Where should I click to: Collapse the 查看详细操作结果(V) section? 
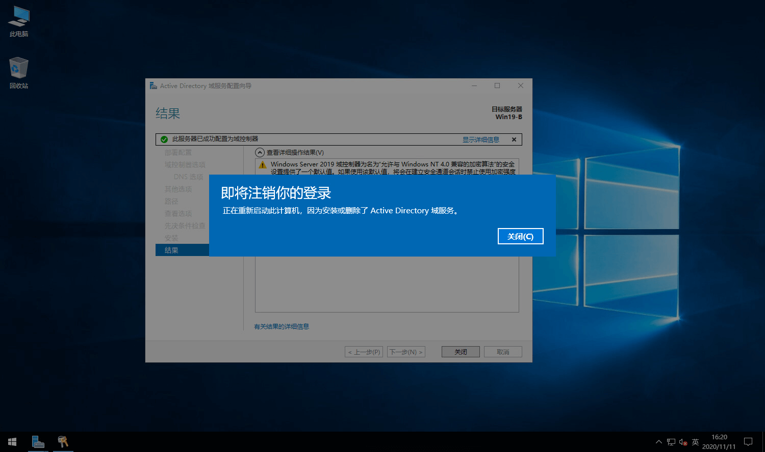[260, 152]
